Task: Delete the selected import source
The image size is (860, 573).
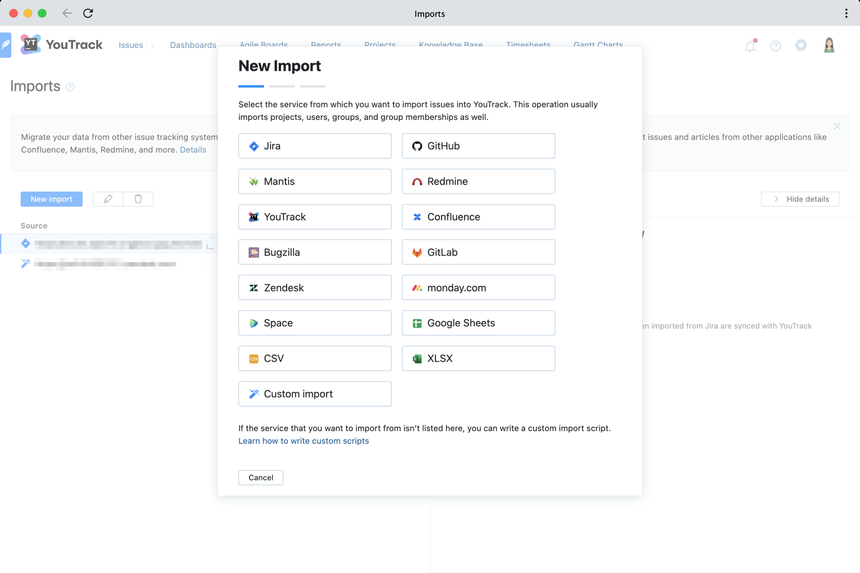Action: point(138,199)
